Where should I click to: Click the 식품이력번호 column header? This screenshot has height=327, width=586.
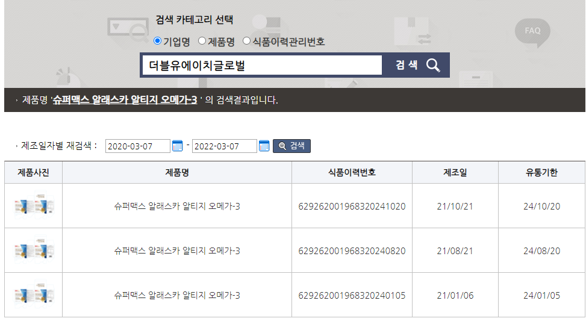tap(352, 172)
